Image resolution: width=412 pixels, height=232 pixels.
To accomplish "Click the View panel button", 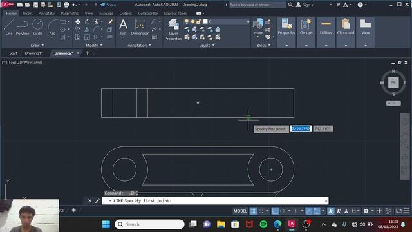I will click(365, 27).
